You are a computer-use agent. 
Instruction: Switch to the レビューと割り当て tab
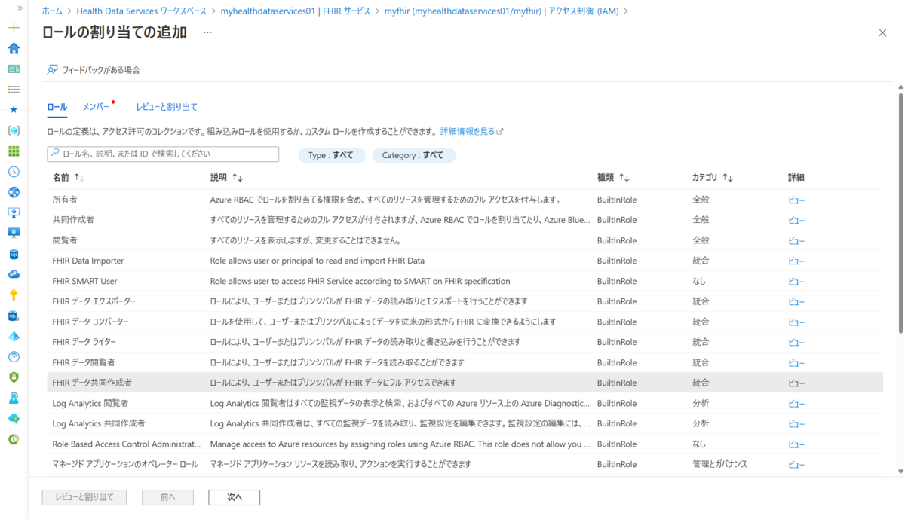(167, 107)
